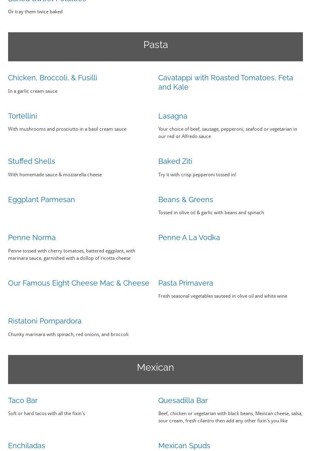
Task: Open the Lasagna menu item
Action: pos(172,116)
